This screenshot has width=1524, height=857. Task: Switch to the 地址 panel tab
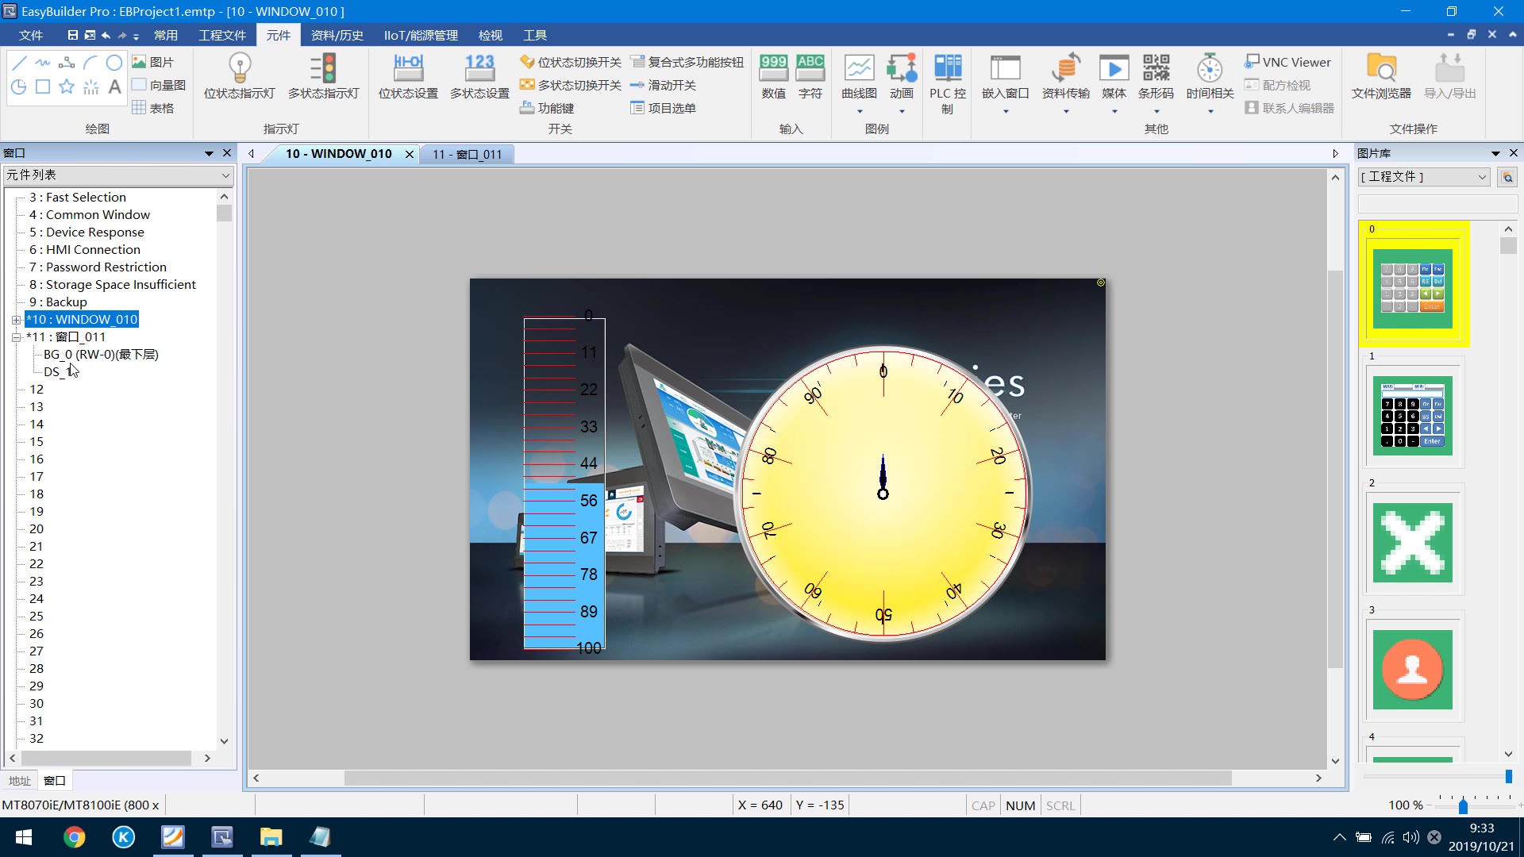[19, 781]
